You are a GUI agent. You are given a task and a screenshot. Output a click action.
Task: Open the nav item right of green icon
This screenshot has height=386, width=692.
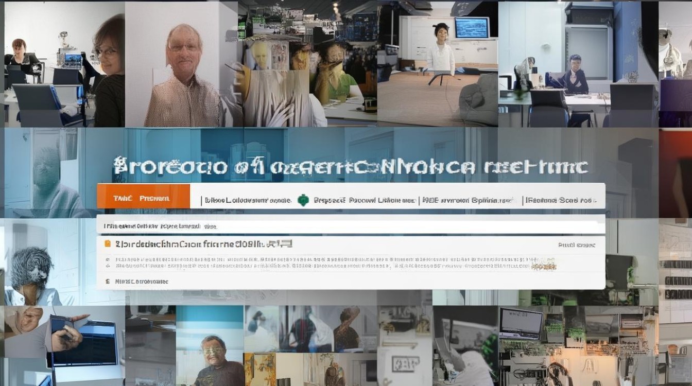click(x=365, y=200)
